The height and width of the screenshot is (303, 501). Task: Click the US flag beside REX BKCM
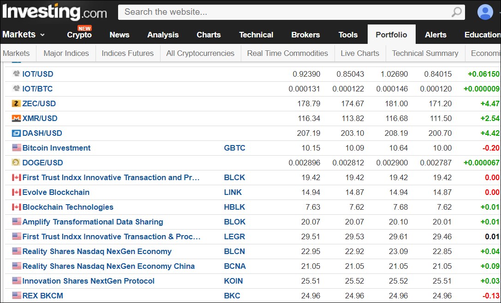pos(16,296)
